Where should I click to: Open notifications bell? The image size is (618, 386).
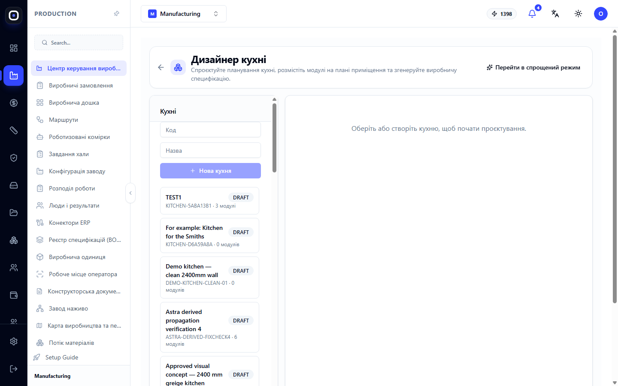point(532,14)
